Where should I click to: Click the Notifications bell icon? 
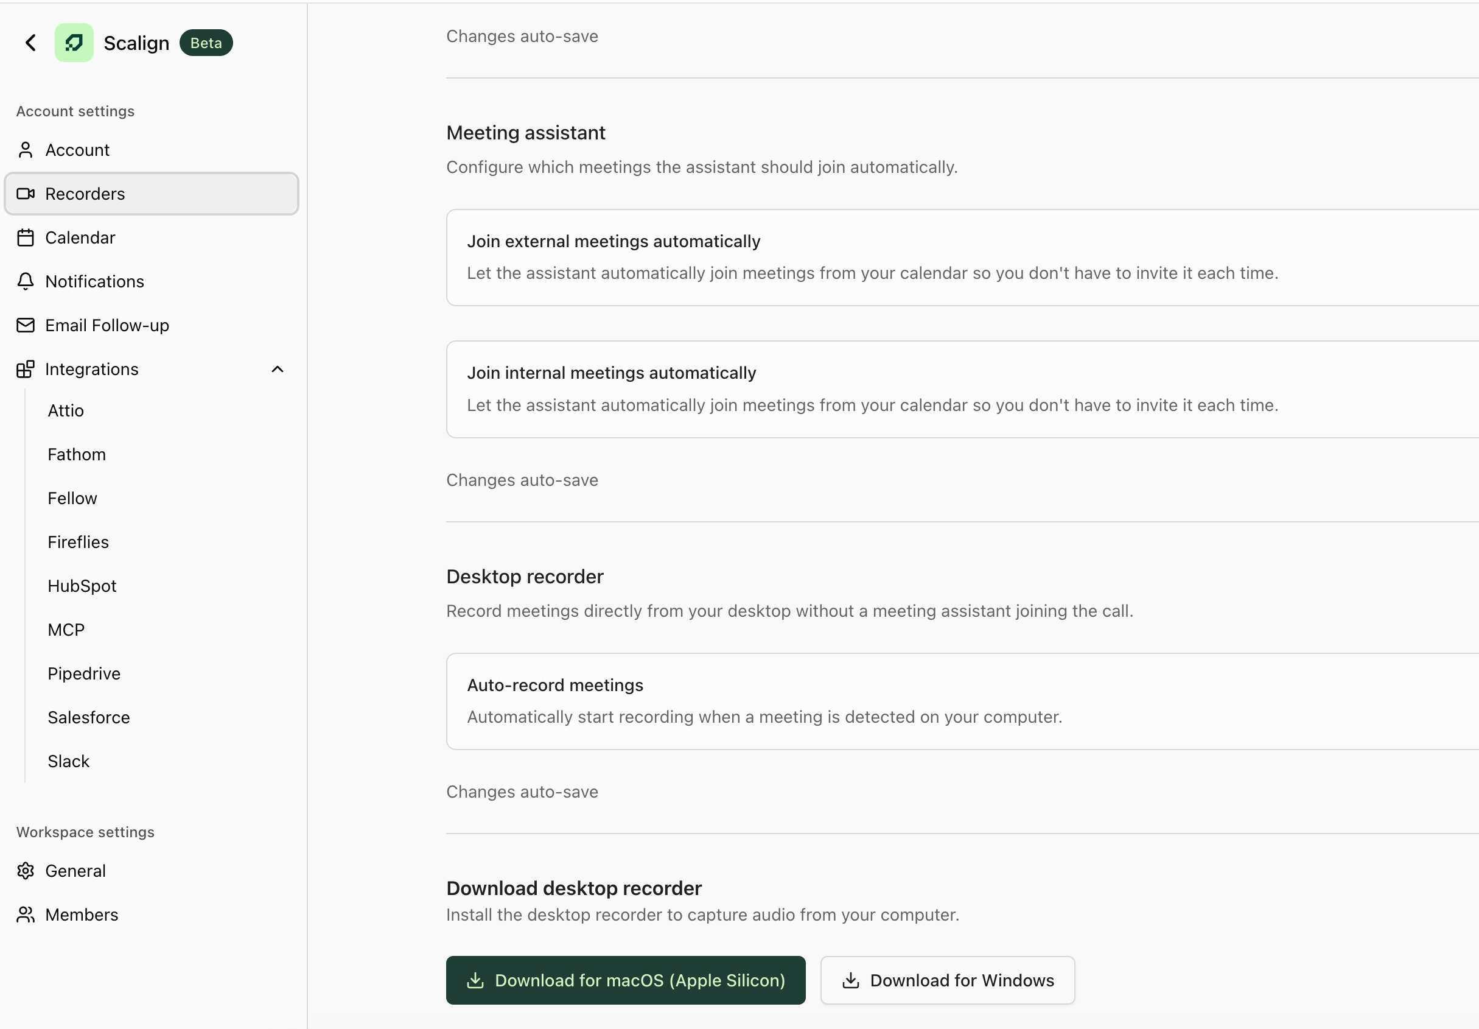coord(26,281)
